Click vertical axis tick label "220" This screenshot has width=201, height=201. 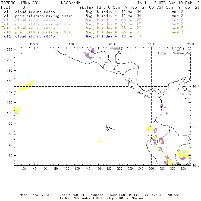click(10, 49)
